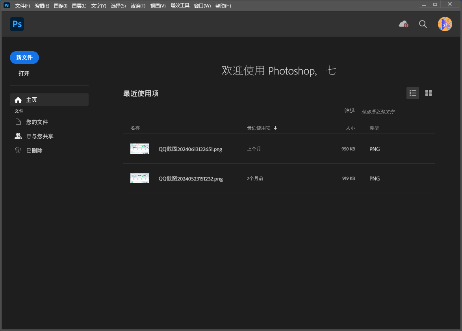
Task: Enable list view display
Action: (412, 93)
